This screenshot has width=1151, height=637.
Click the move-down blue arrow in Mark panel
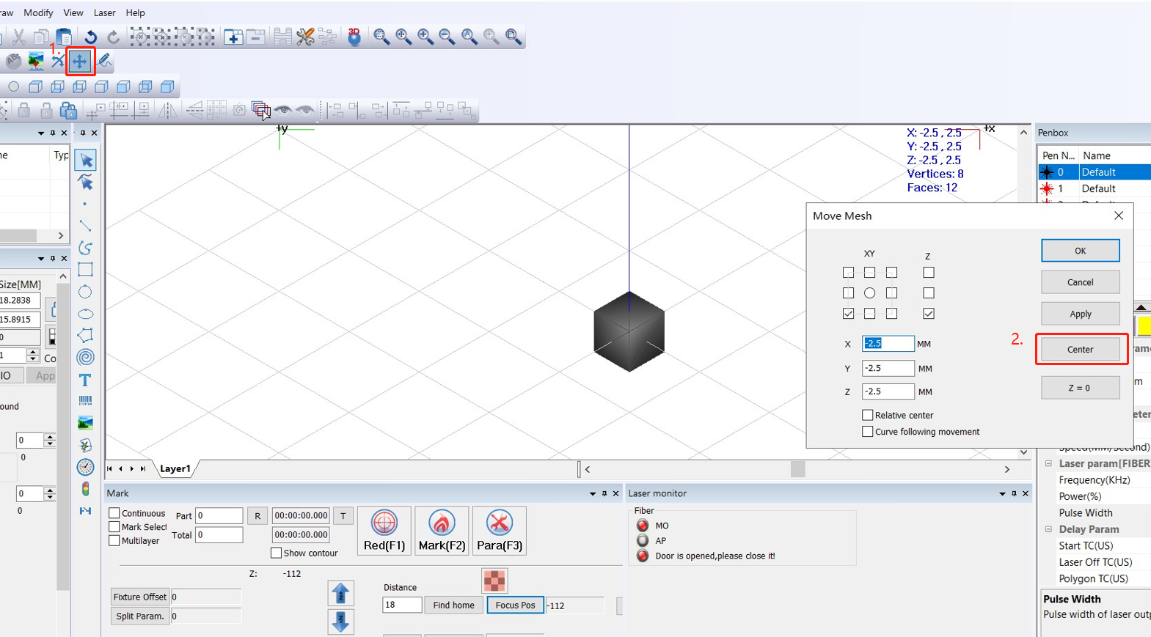(340, 622)
